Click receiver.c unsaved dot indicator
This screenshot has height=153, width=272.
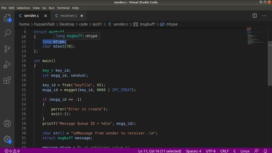tap(82, 16)
